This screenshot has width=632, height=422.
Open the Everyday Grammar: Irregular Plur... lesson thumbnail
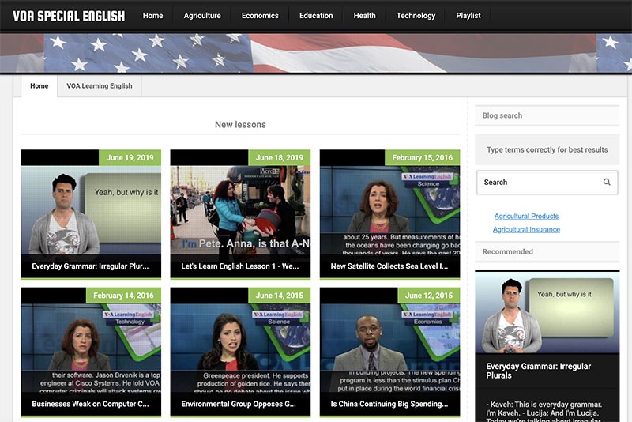pos(91,214)
